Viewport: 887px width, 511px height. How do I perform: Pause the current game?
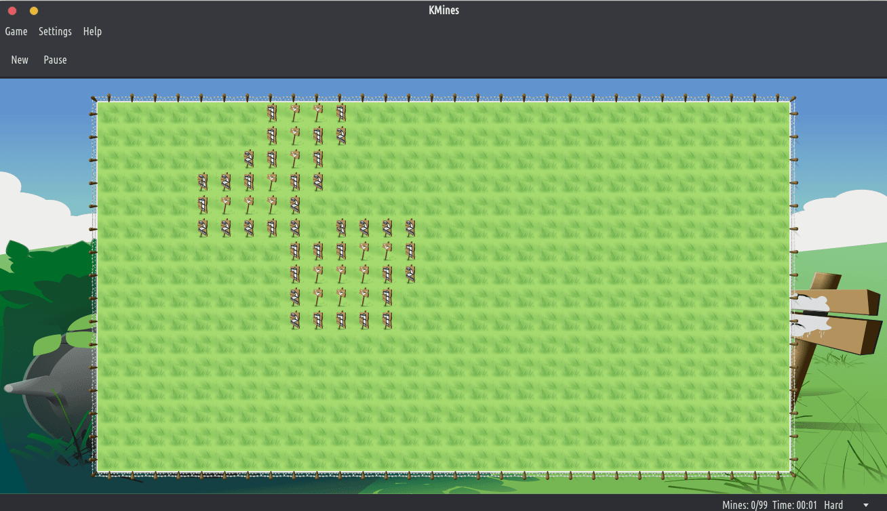point(55,60)
